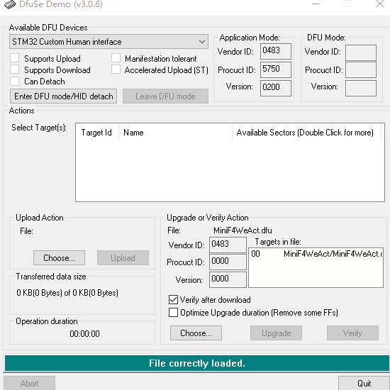Click the DfuSe Demo chip icon in title bar
The height and width of the screenshot is (390, 390).
10,4
